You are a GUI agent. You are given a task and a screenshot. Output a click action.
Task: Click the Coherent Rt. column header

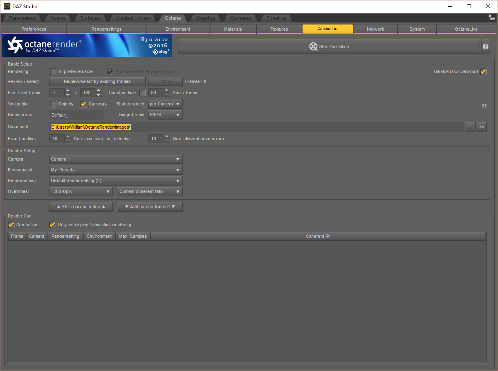click(318, 236)
